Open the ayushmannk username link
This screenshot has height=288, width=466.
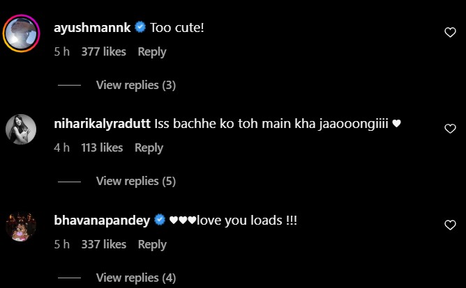pos(92,28)
